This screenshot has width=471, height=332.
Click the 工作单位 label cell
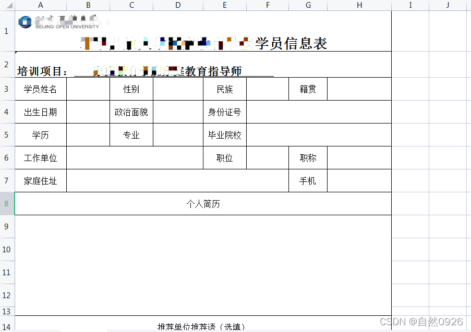click(41, 157)
